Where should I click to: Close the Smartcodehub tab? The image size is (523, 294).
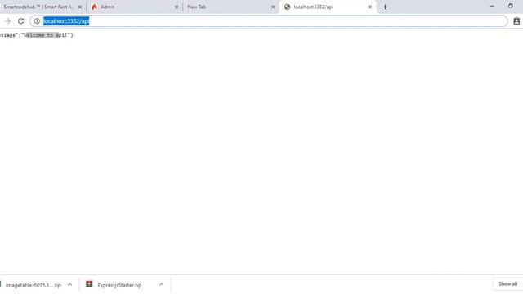tap(80, 7)
